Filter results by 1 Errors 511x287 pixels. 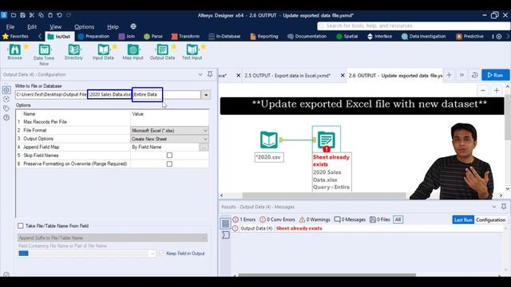(x=244, y=220)
